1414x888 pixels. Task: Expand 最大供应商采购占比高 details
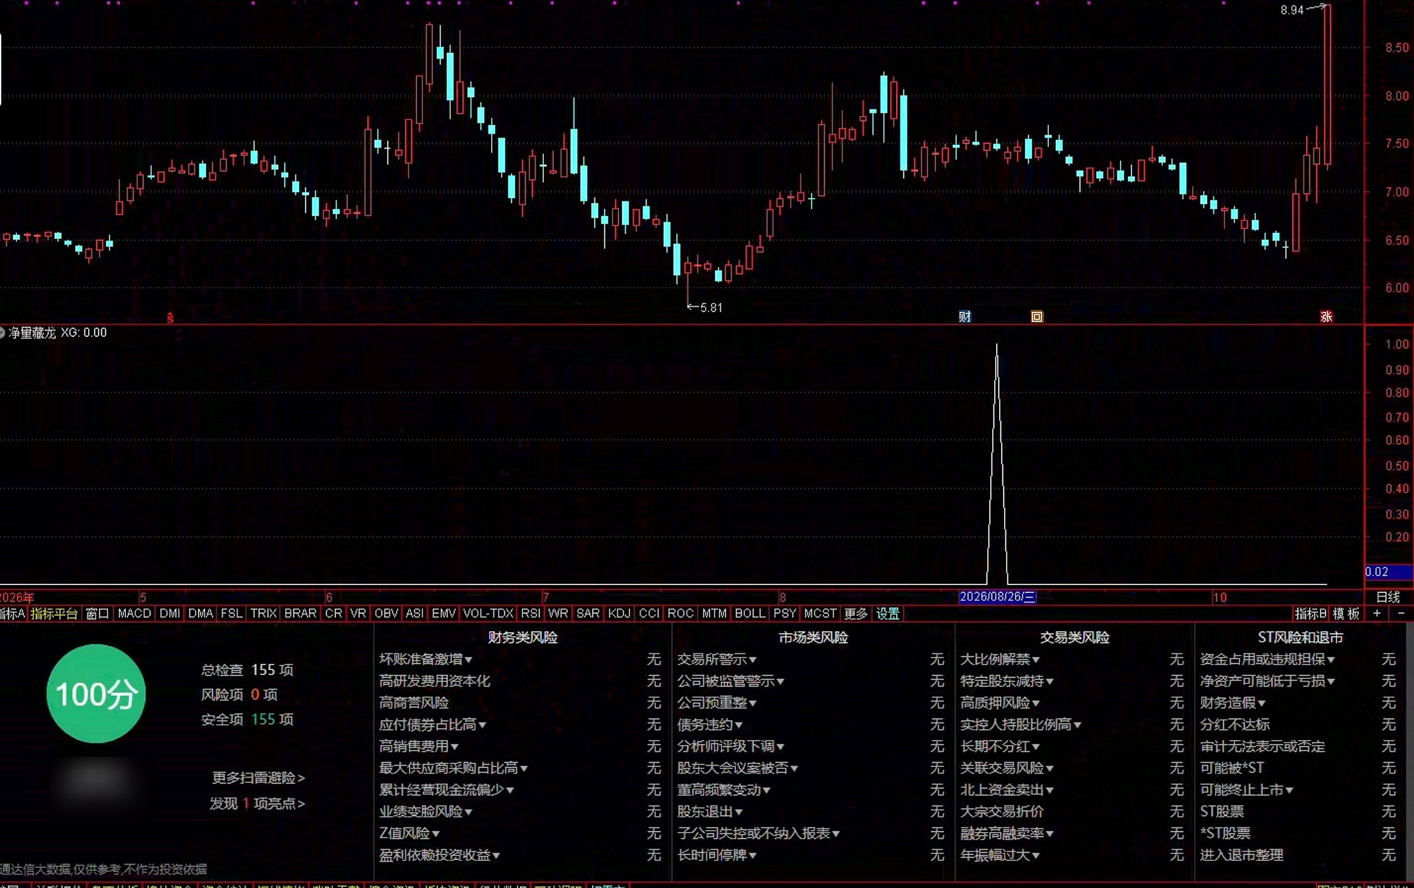pos(453,768)
